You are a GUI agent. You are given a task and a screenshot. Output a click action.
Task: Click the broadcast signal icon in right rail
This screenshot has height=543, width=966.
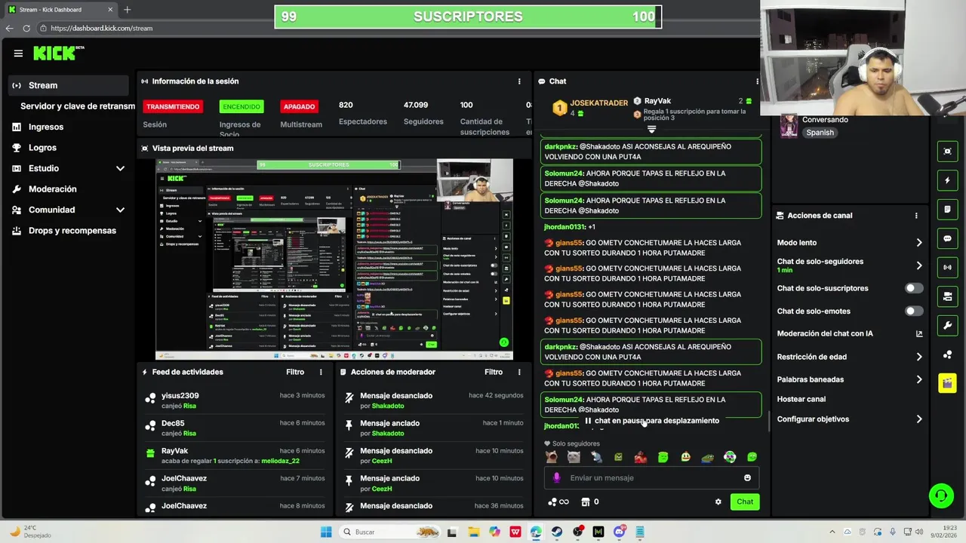tap(947, 268)
